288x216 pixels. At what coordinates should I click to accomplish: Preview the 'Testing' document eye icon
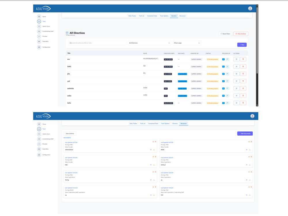(x=151, y=180)
